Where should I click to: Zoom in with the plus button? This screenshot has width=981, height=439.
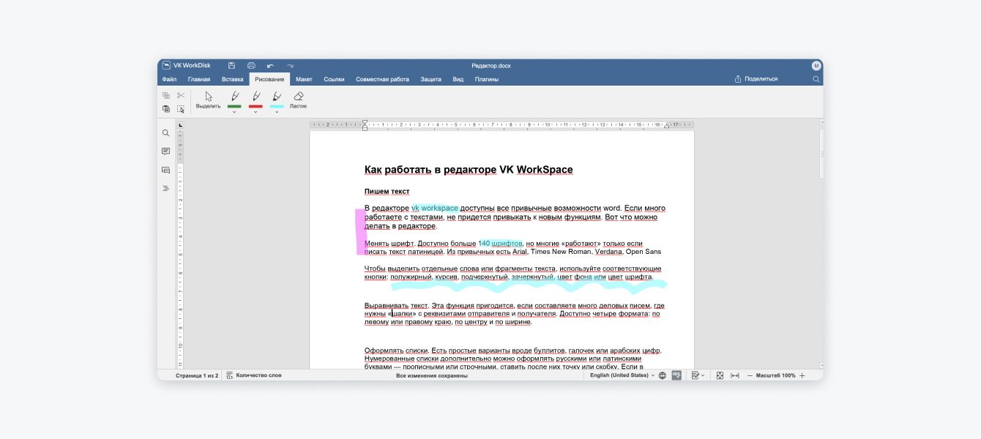pos(802,375)
